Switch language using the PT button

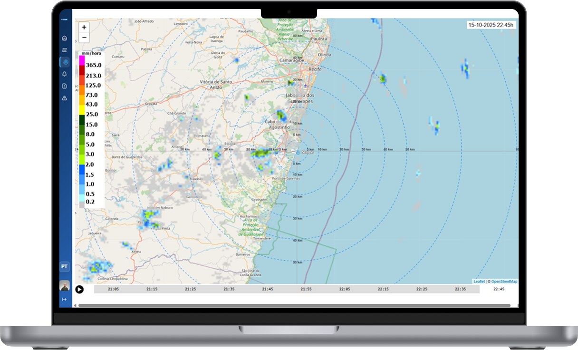tap(64, 267)
